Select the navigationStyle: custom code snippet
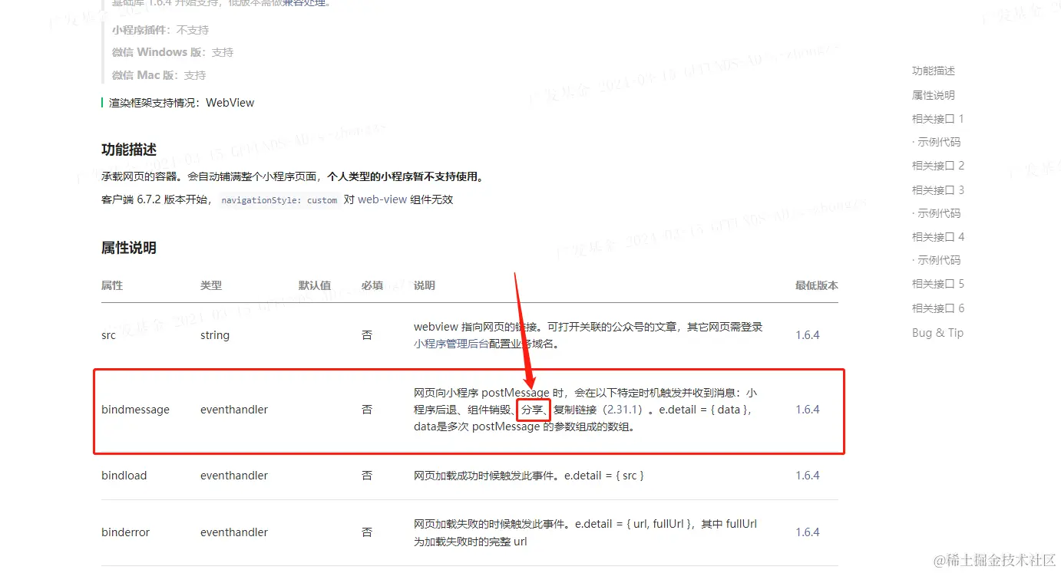Image resolution: width=1061 pixels, height=573 pixels. click(280, 200)
